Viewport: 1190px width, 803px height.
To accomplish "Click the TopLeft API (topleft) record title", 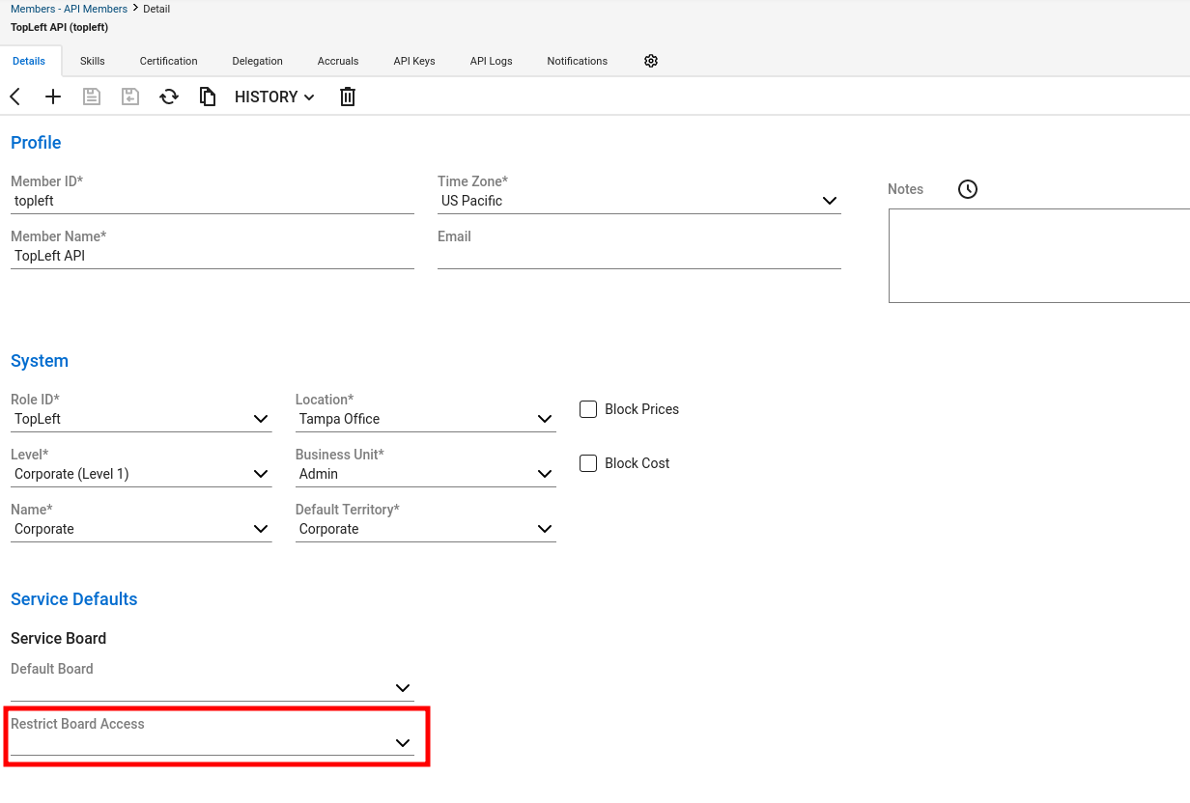I will coord(60,27).
